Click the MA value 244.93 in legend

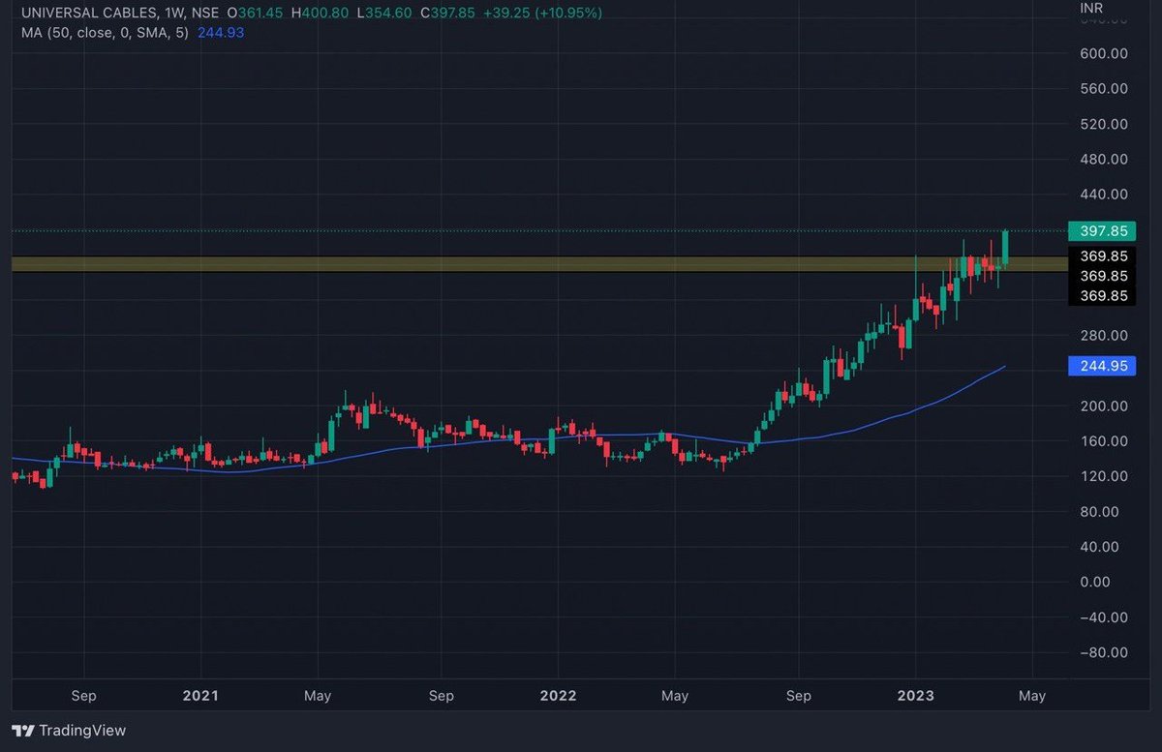220,33
